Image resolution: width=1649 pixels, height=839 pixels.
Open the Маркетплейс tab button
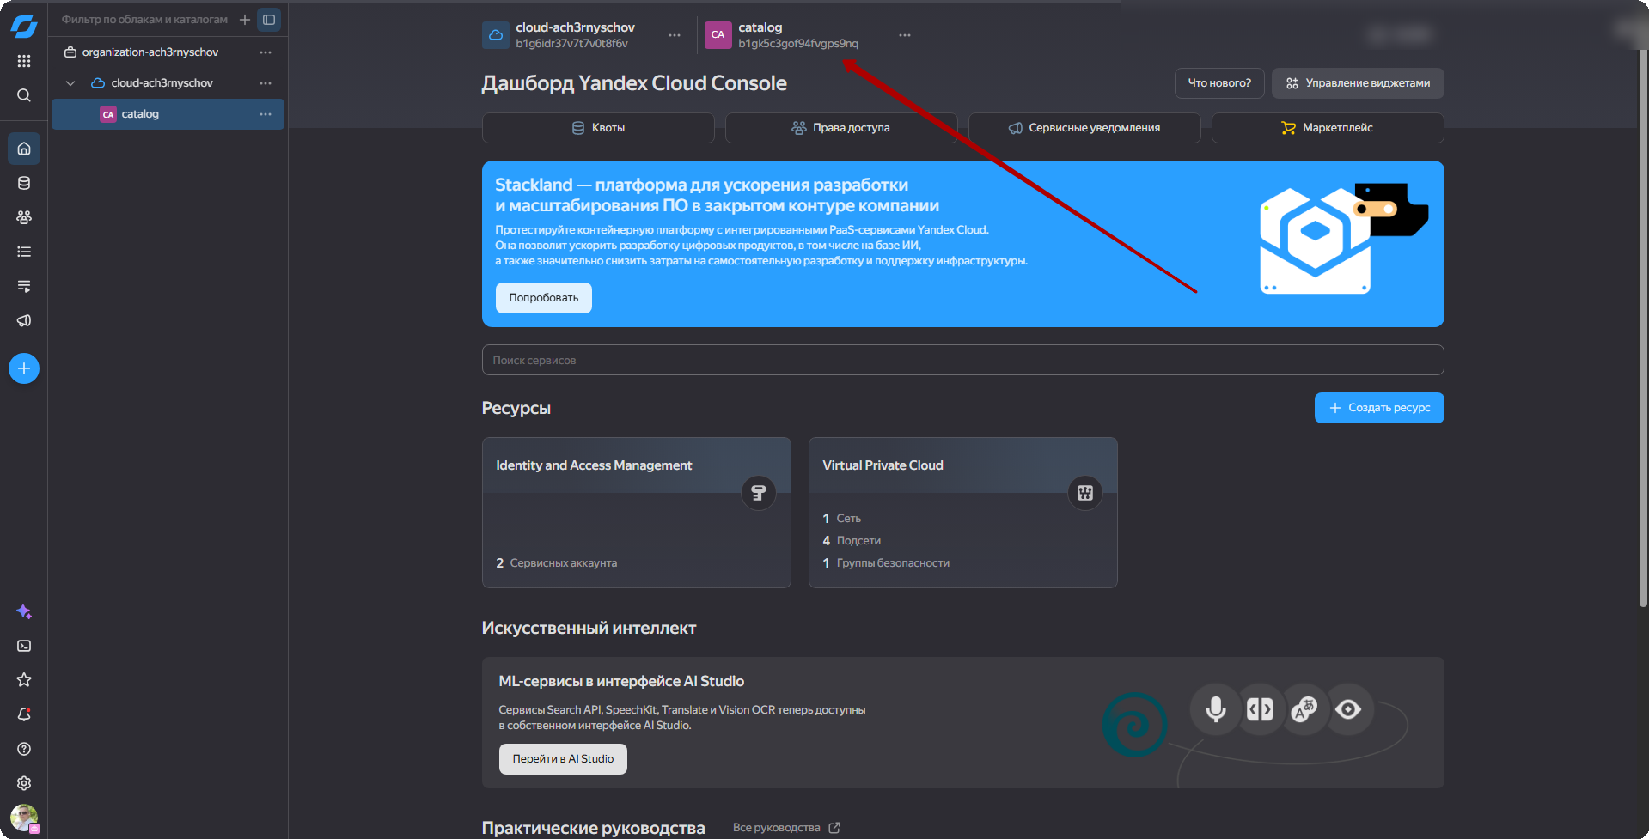click(x=1328, y=128)
